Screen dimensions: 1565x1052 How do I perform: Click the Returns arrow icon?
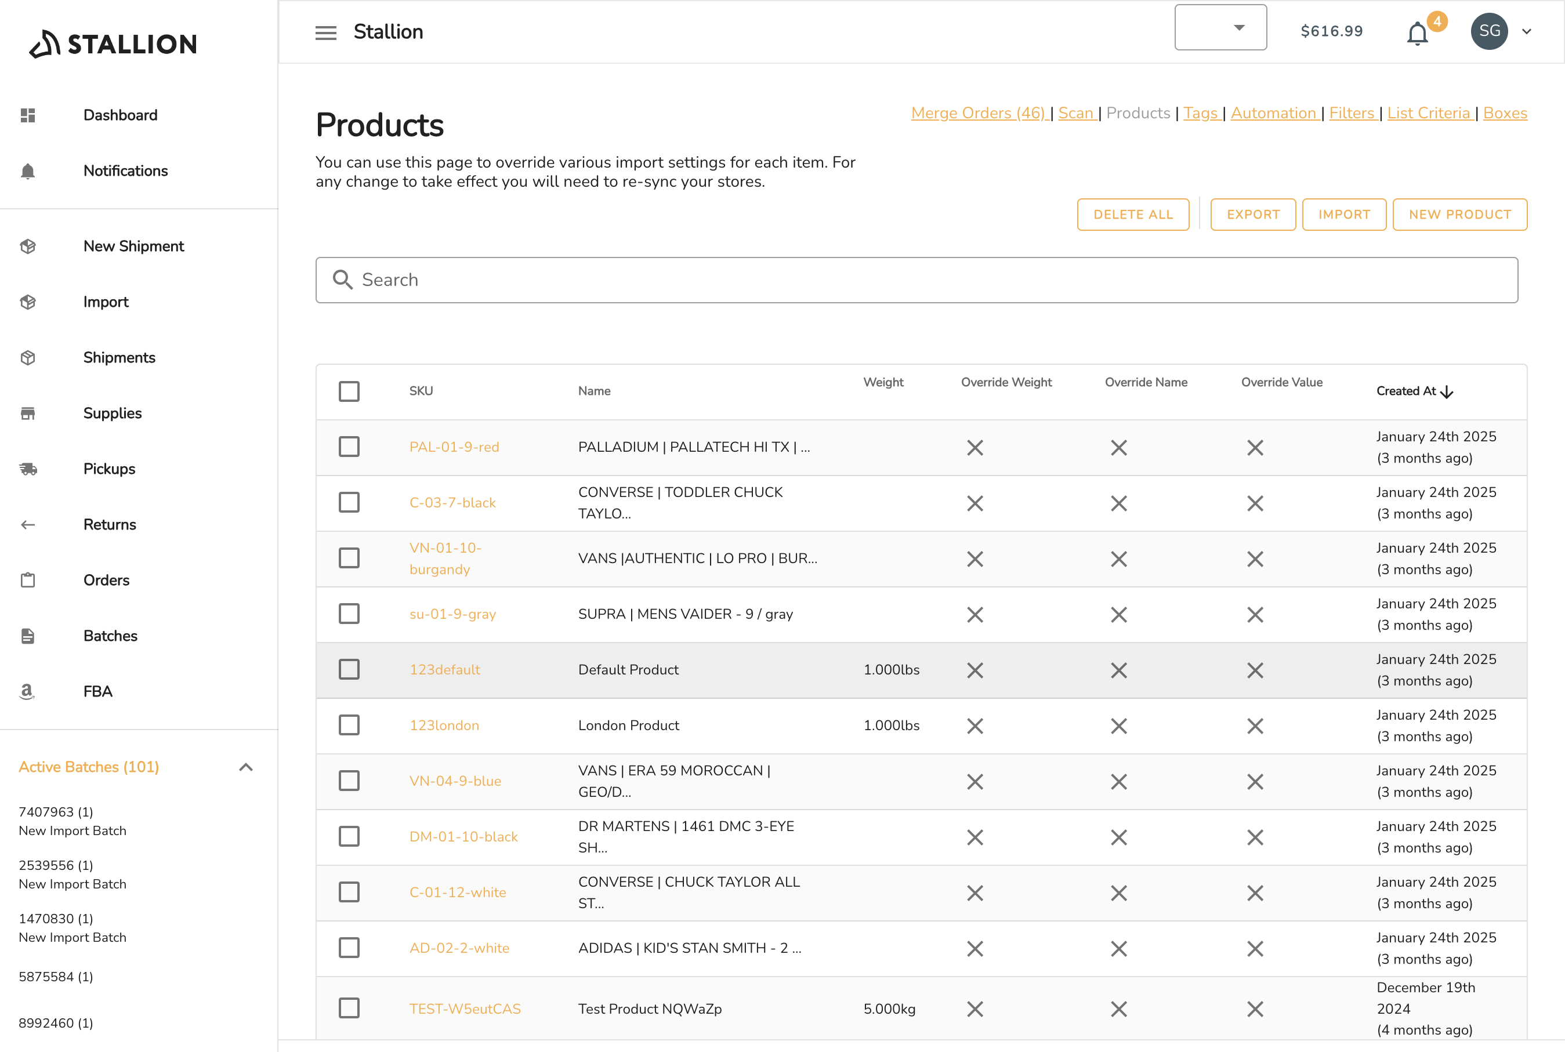click(x=27, y=525)
